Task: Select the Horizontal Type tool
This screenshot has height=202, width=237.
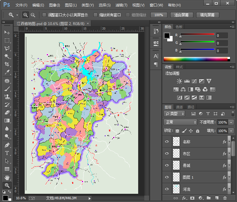Action: pyautogui.click(x=7, y=153)
